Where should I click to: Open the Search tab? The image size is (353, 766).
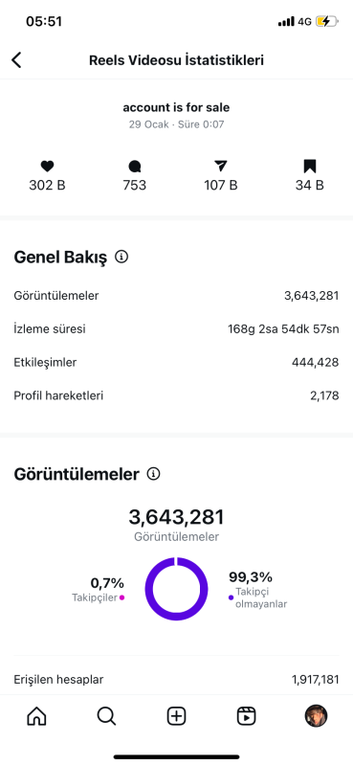pos(106,716)
